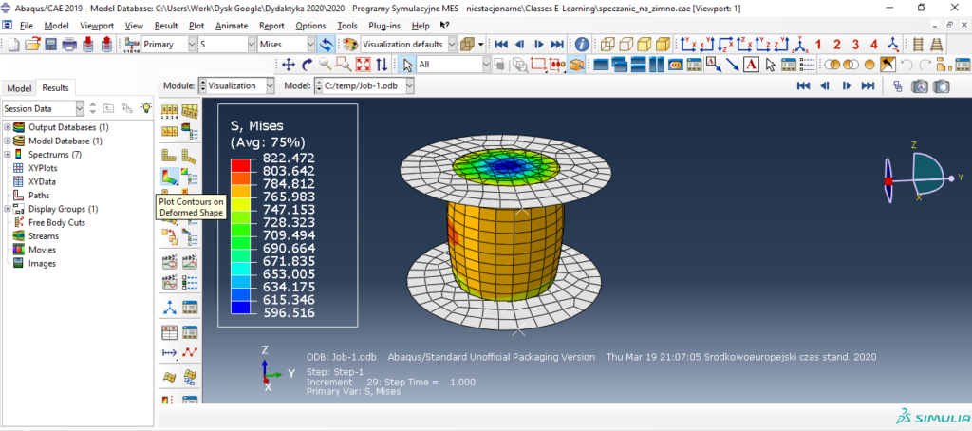
Task: Click the Print icon in toolbar
Action: tap(69, 45)
